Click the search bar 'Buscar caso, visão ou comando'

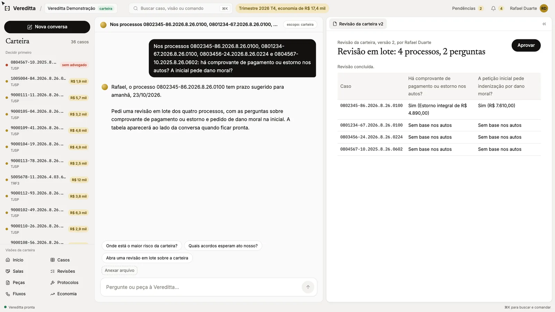(180, 8)
